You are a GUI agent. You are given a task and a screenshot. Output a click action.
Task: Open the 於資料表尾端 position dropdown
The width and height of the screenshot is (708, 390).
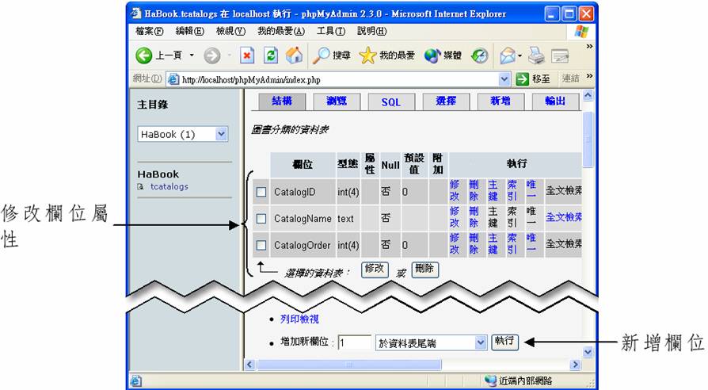click(x=481, y=343)
